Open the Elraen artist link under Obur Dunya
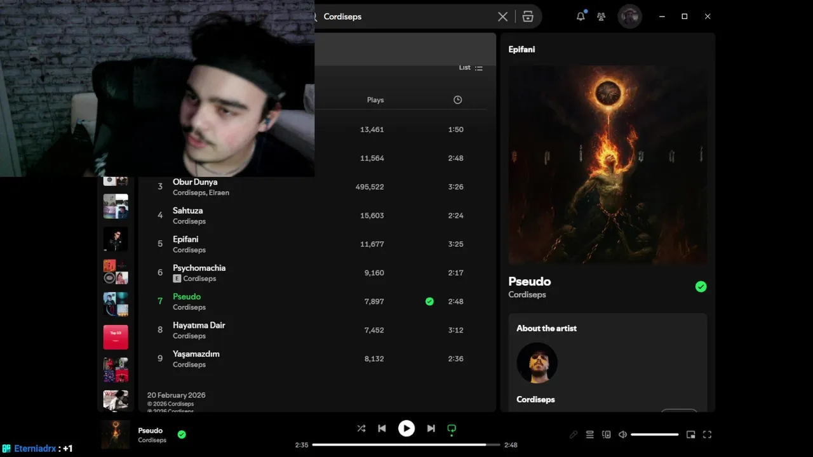Viewport: 813px width, 457px height. (x=219, y=193)
